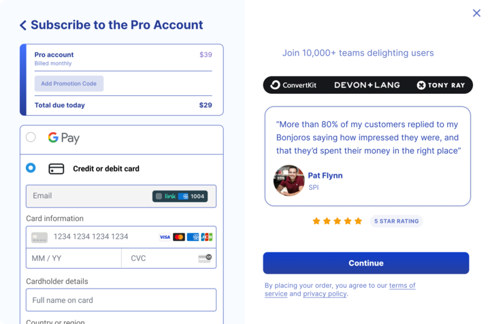The width and height of the screenshot is (490, 324).
Task: Click the card number field
Action: pyautogui.click(x=91, y=237)
